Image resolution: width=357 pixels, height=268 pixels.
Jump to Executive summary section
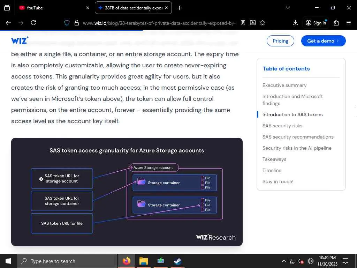point(284,85)
